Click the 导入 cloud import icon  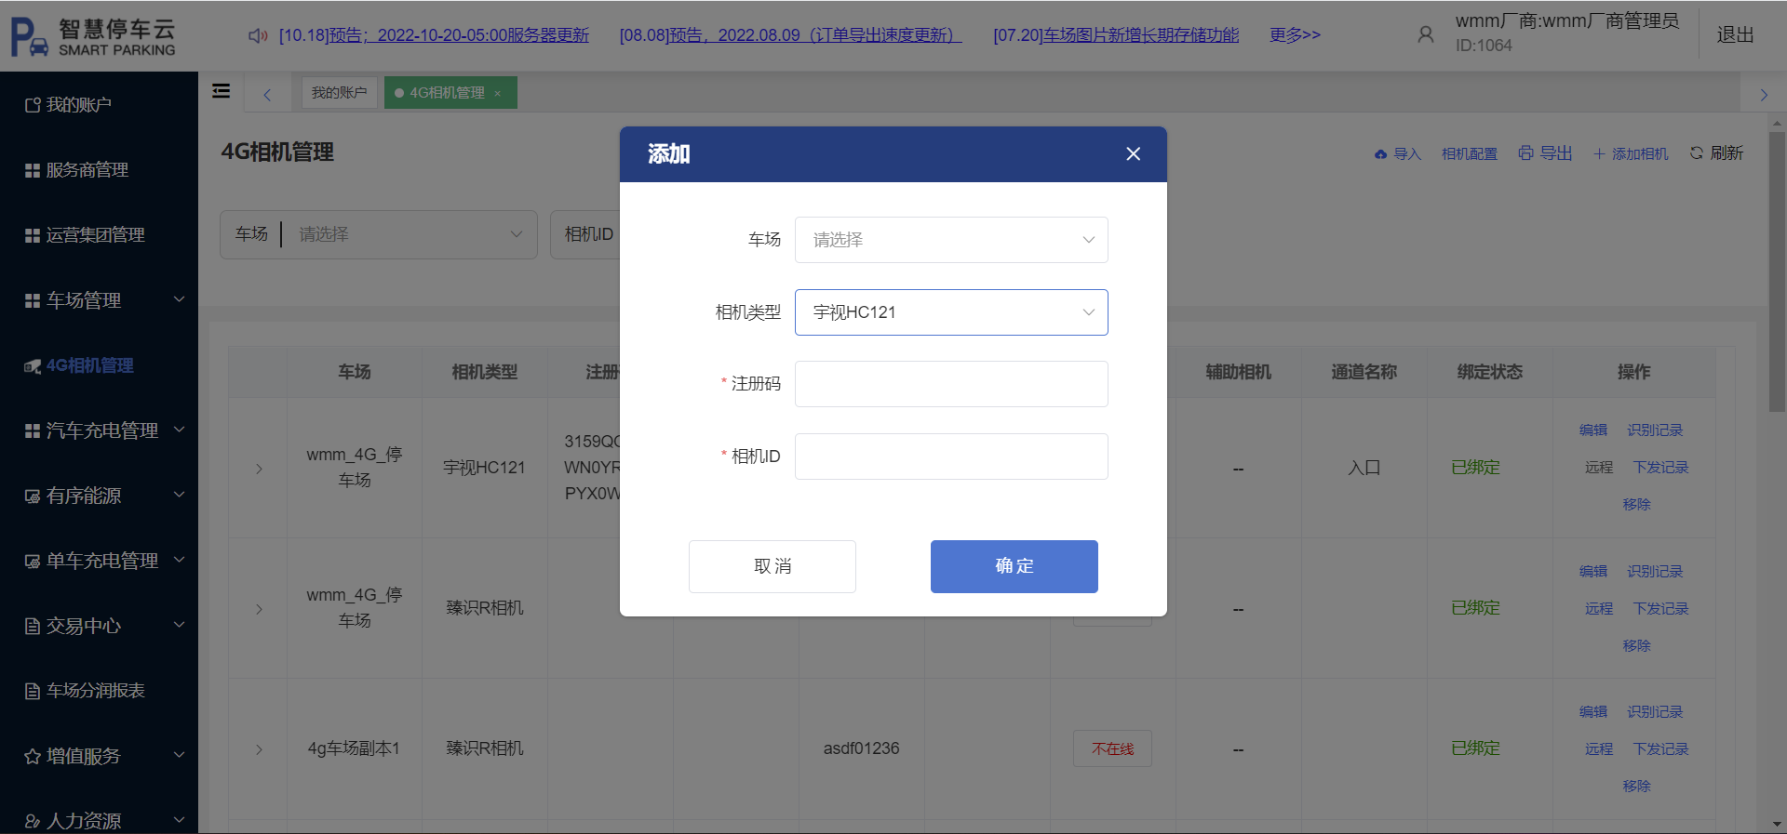[1381, 154]
